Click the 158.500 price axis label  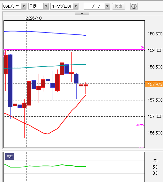[x=155, y=67]
